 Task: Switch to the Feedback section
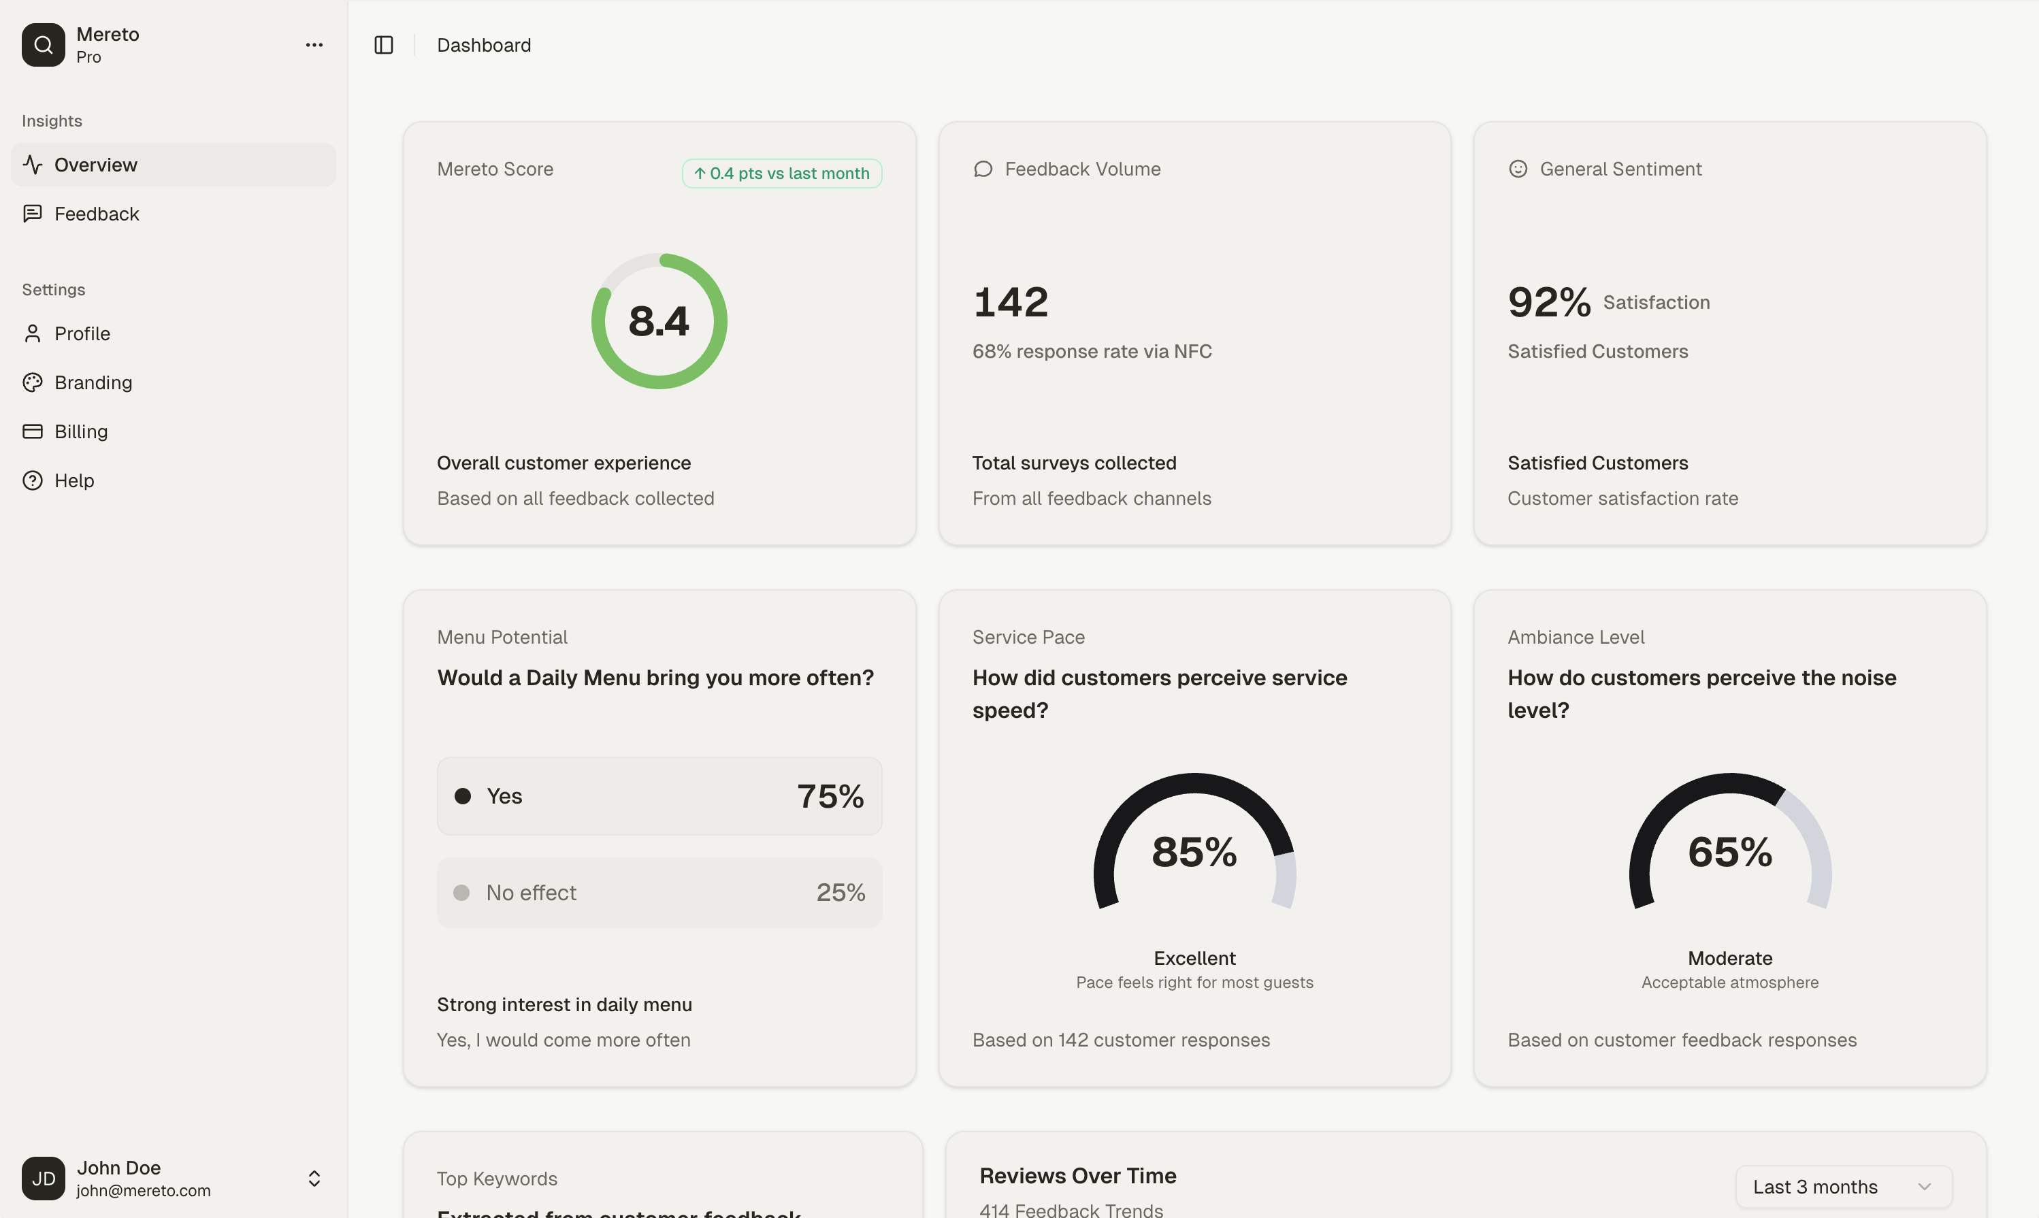(96, 214)
